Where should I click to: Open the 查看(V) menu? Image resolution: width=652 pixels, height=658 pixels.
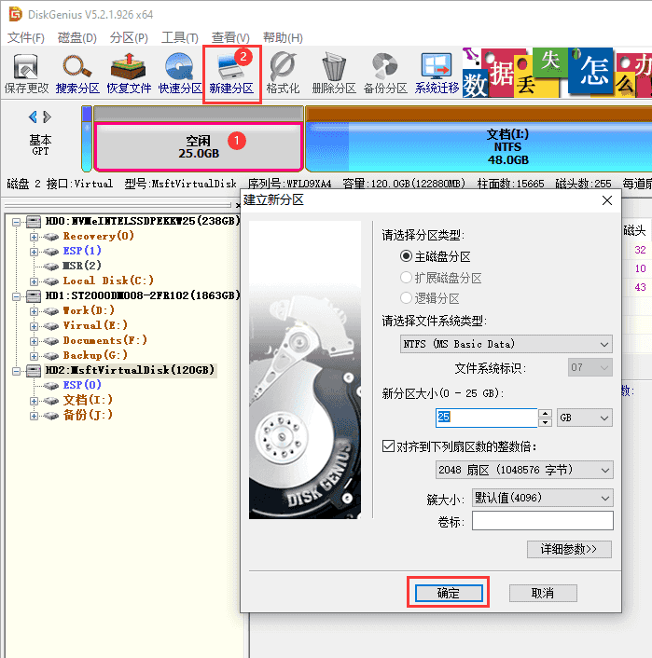tap(230, 38)
